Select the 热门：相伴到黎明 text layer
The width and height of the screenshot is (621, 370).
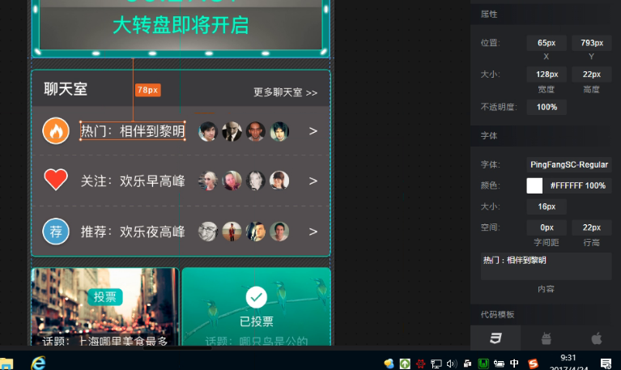click(x=132, y=131)
